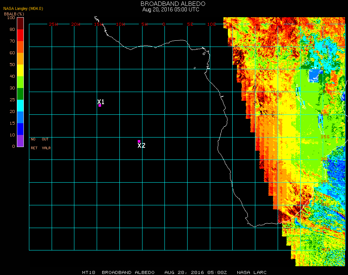Click the '20W' longitude label
Image resolution: width=348 pixels, height=275 pixels.
click(76, 24)
